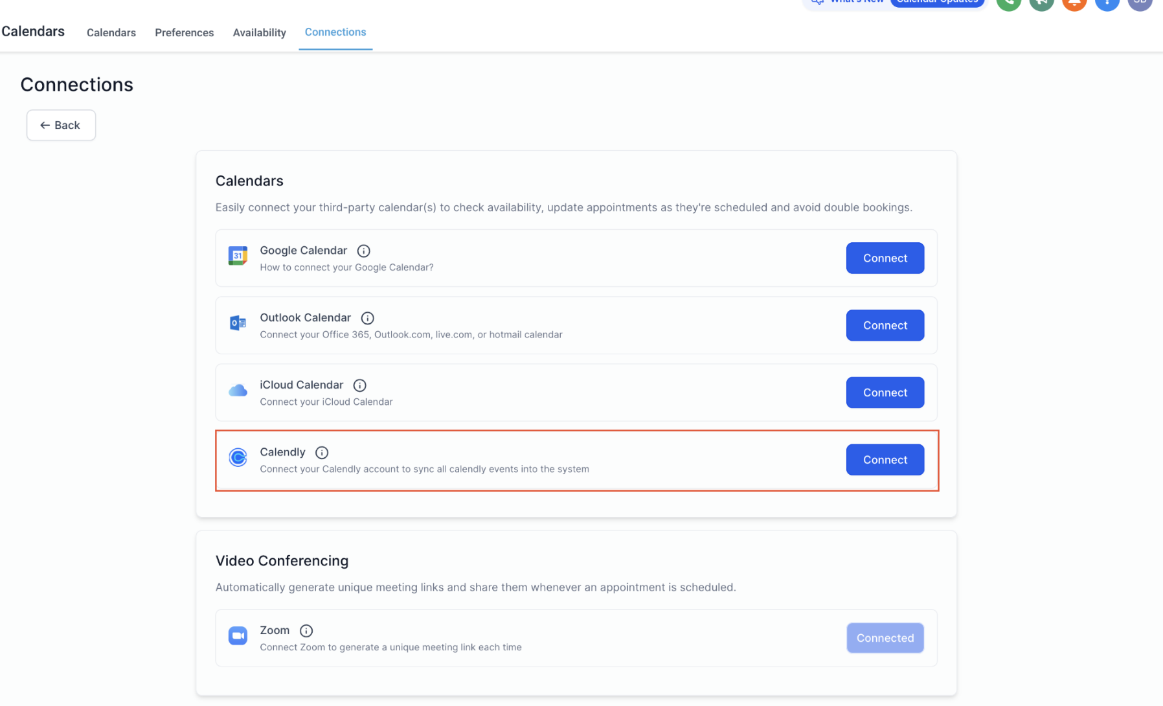Click the Zoom camera logo icon
Screen dimensions: 1163x706
tap(238, 635)
